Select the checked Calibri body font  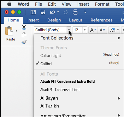(x=79, y=64)
